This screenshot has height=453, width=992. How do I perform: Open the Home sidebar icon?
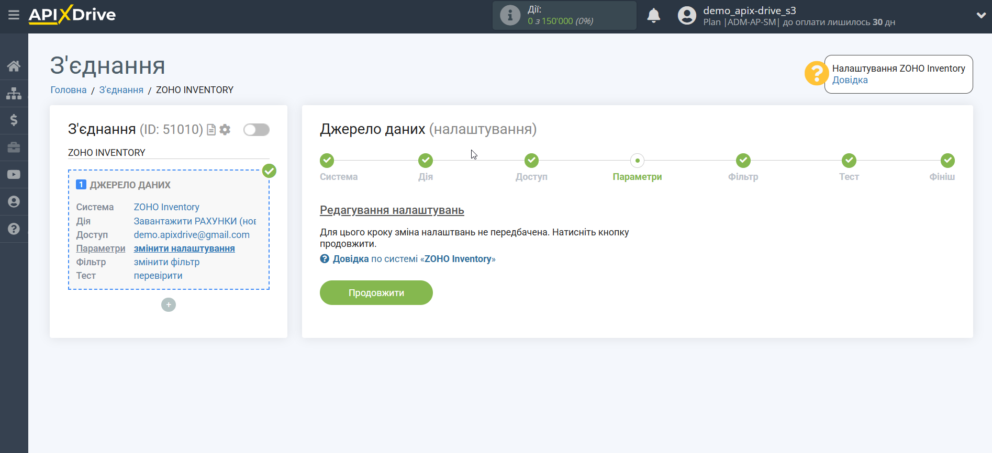(14, 66)
